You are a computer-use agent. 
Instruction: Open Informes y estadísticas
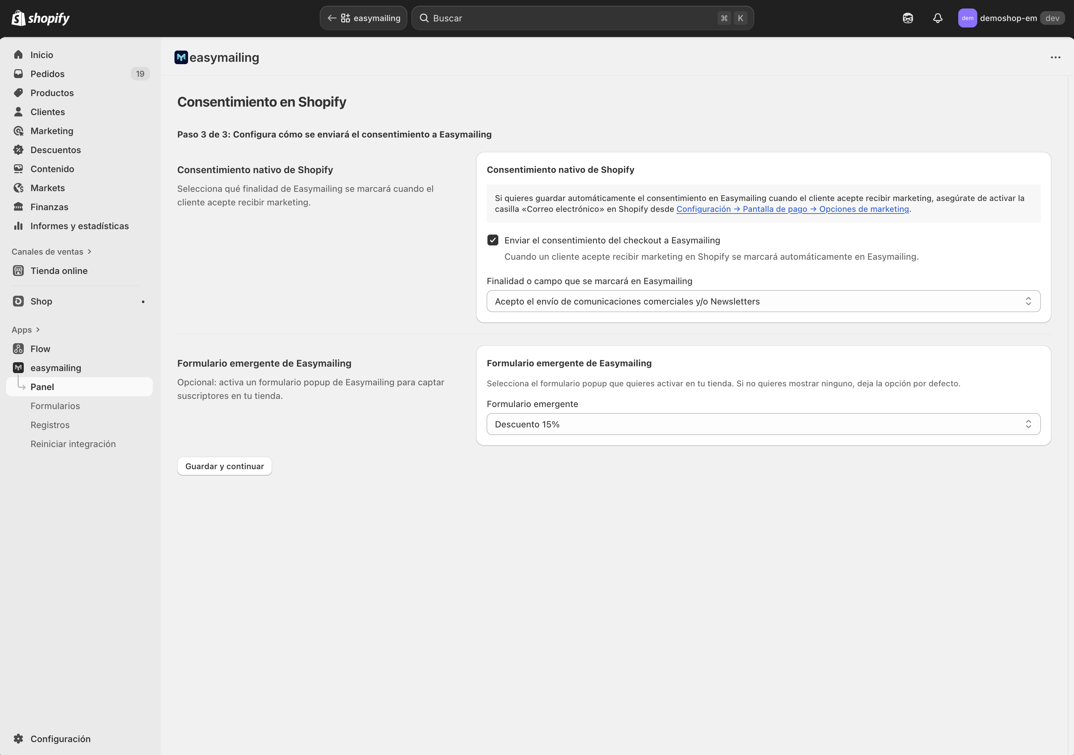point(79,226)
